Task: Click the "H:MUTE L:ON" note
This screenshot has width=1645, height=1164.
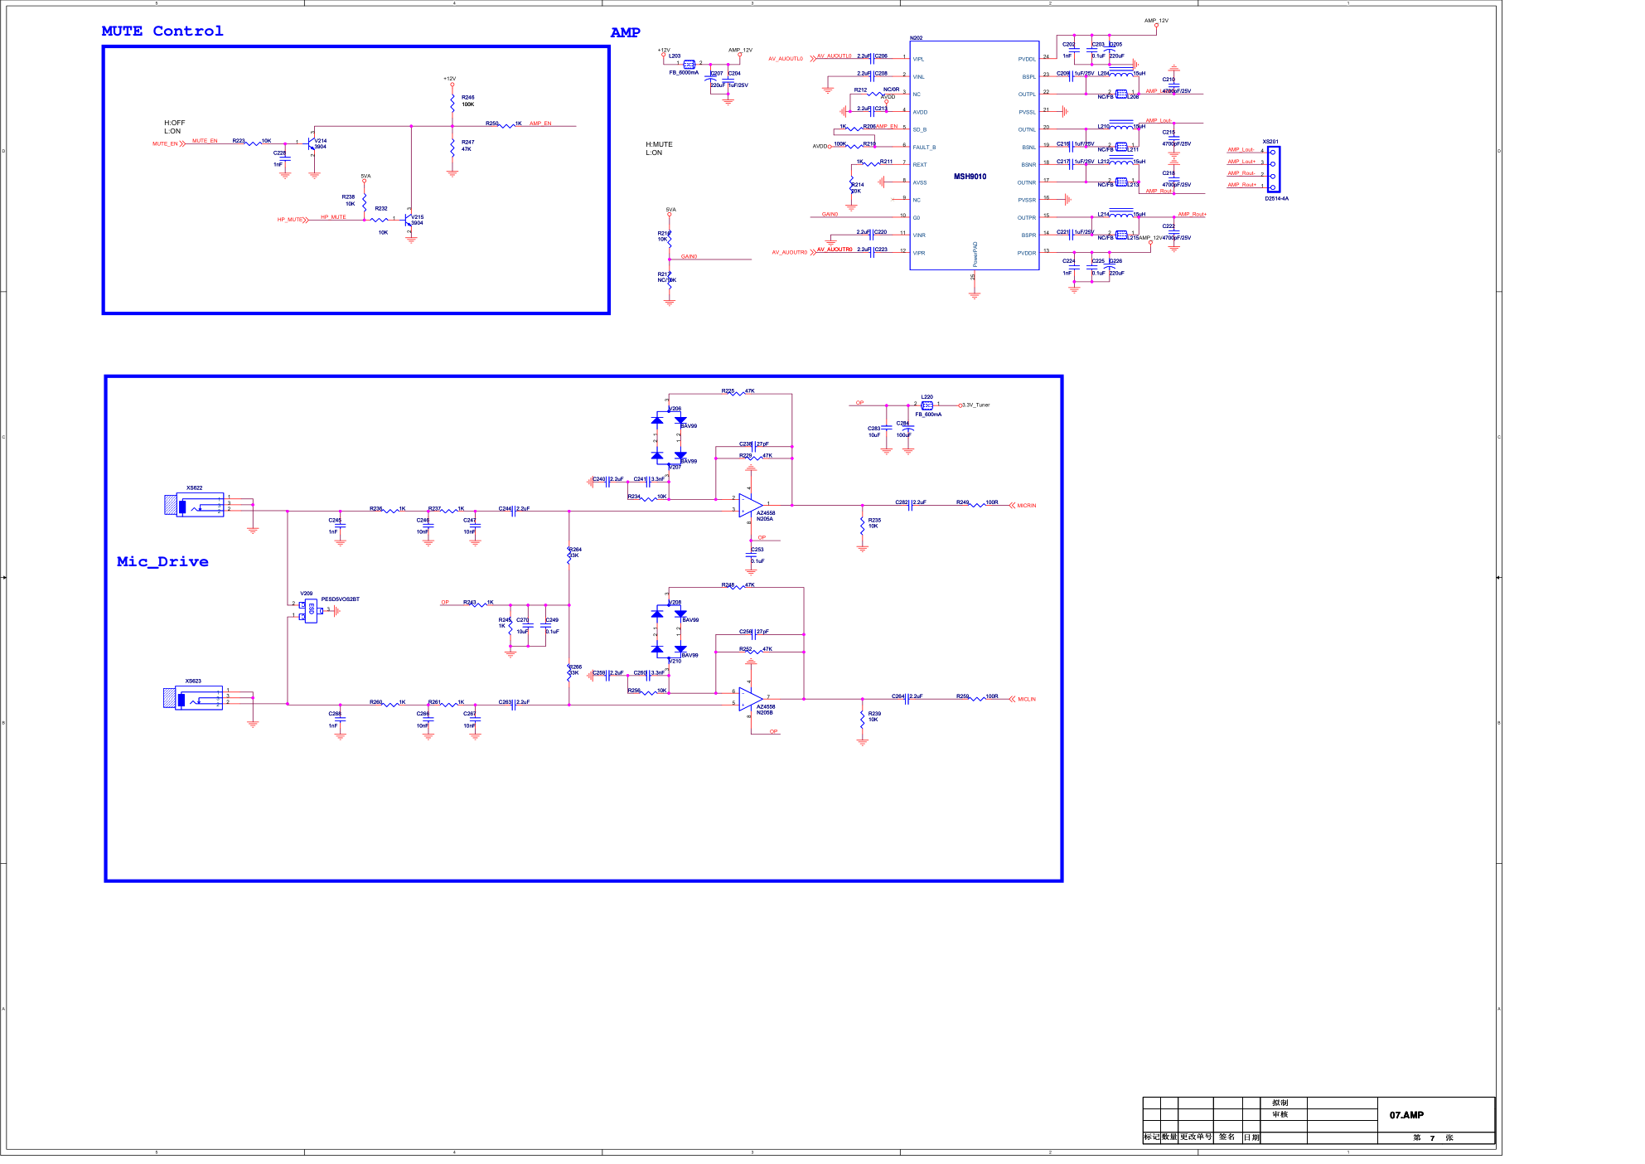Action: pyautogui.click(x=659, y=148)
